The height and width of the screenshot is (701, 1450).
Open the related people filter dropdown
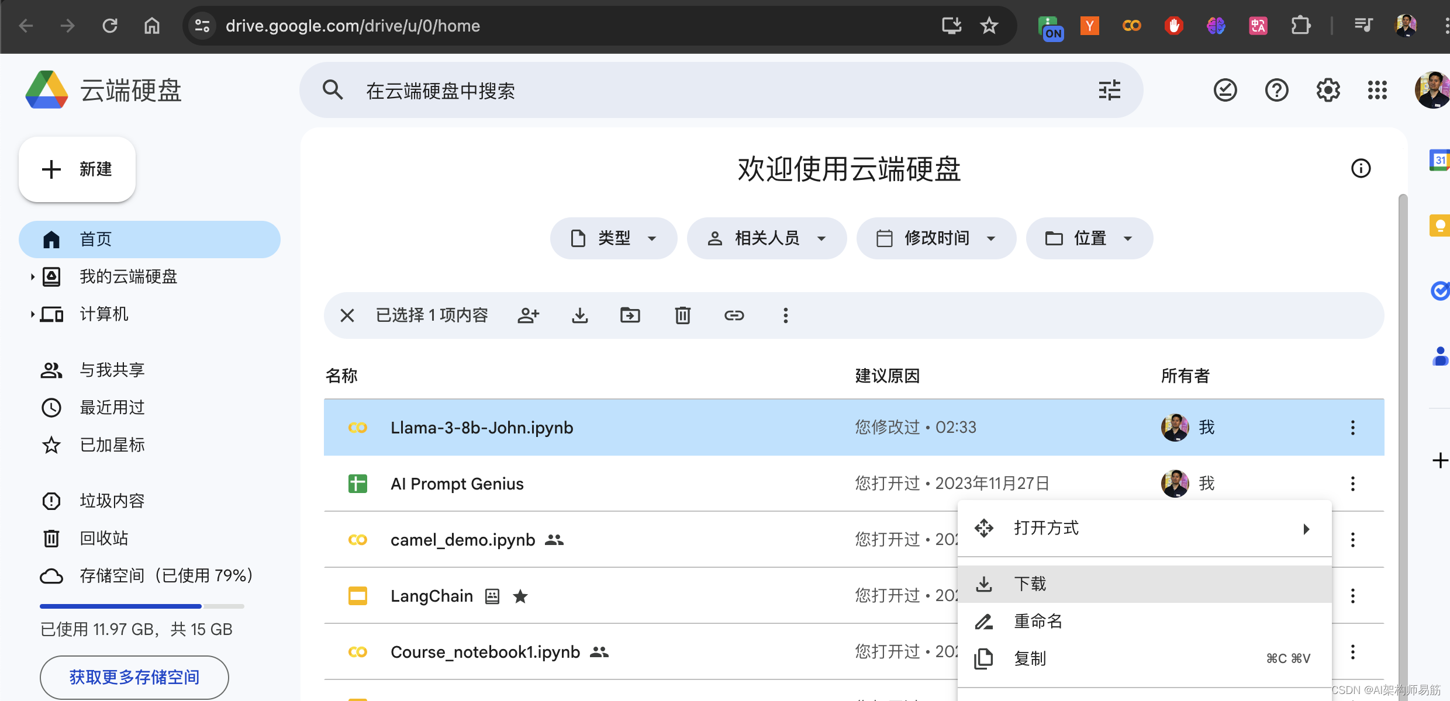pyautogui.click(x=767, y=238)
